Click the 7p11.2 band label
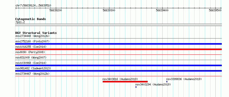The width and height of the screenshot is (229, 97). pos(20,22)
